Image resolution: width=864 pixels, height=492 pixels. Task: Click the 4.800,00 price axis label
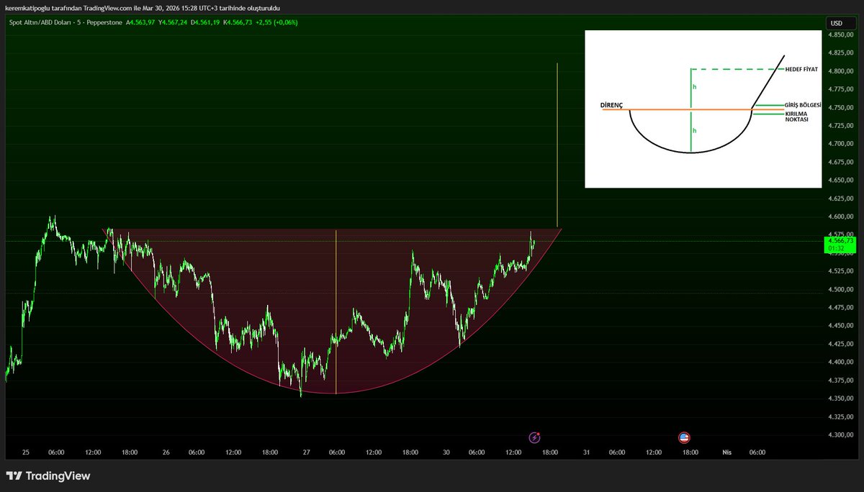point(842,71)
